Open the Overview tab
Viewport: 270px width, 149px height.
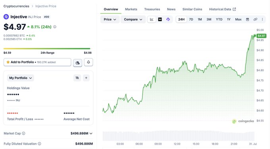click(x=111, y=9)
